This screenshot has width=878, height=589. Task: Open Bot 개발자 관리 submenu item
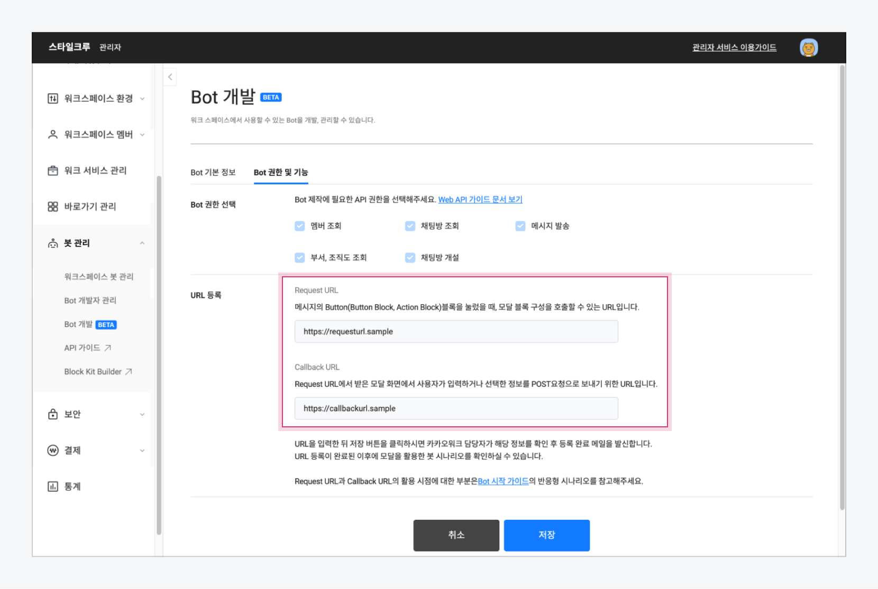click(90, 301)
